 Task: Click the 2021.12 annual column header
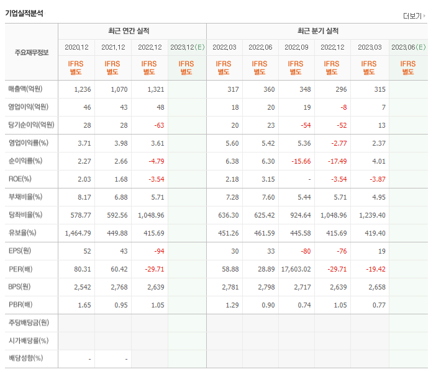coord(113,47)
